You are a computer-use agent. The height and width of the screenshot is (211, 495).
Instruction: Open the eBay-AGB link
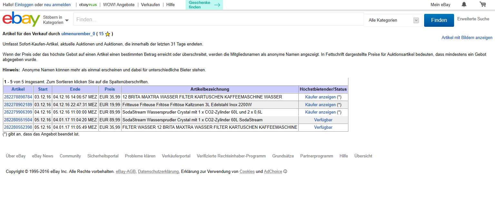pos(126,172)
